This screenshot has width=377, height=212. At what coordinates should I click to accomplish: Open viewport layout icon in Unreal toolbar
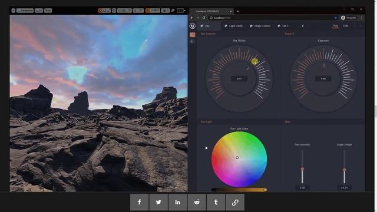181,11
